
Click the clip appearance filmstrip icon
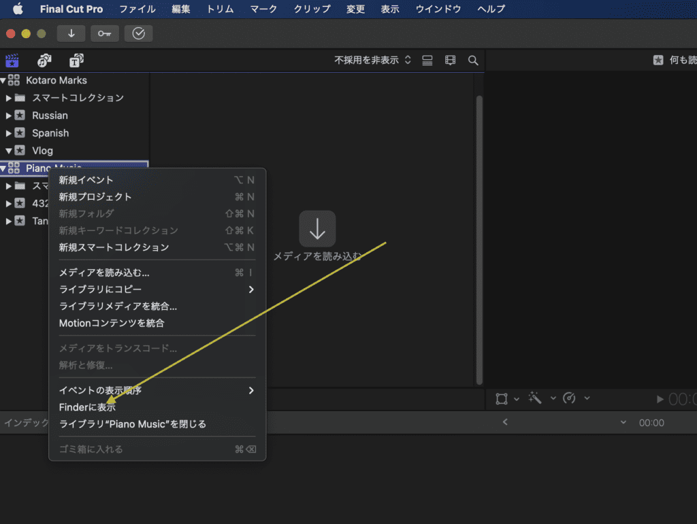tap(451, 60)
